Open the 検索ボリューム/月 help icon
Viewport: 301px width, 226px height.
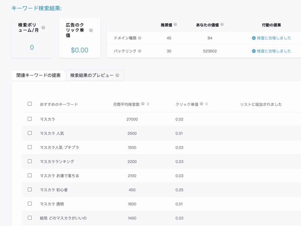[43, 27]
